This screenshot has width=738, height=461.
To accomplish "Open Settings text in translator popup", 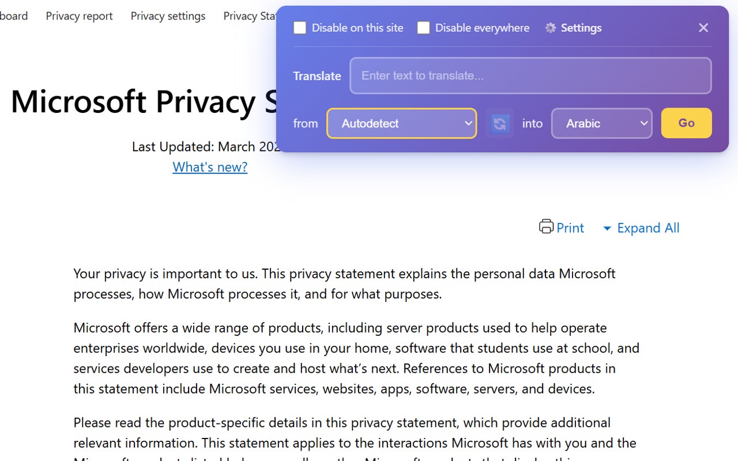I will pos(581,28).
